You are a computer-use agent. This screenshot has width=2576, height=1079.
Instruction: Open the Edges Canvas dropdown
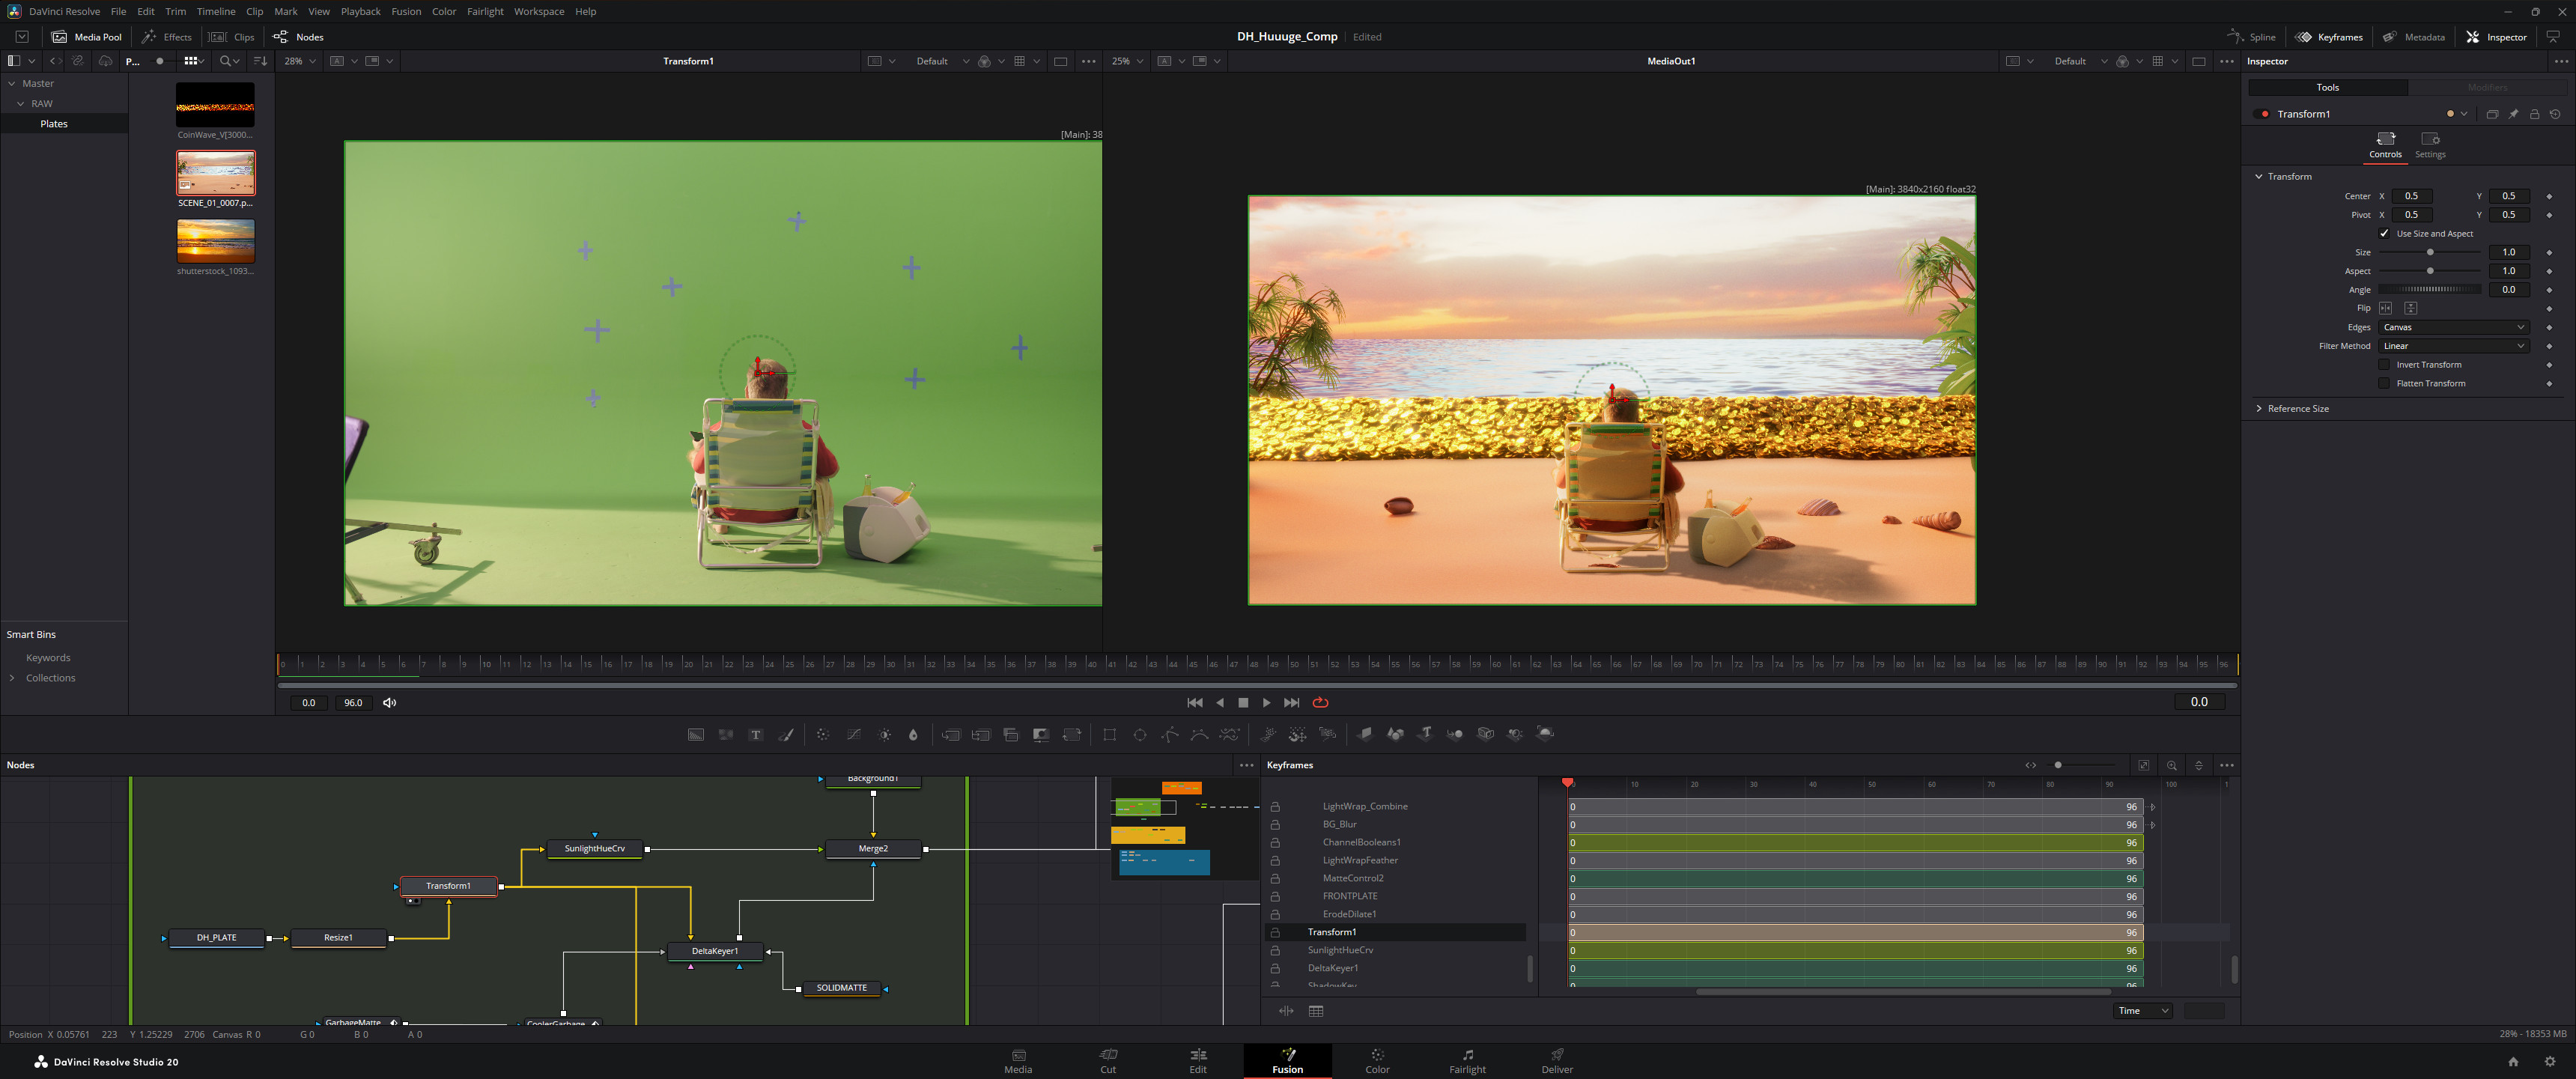click(x=2453, y=328)
